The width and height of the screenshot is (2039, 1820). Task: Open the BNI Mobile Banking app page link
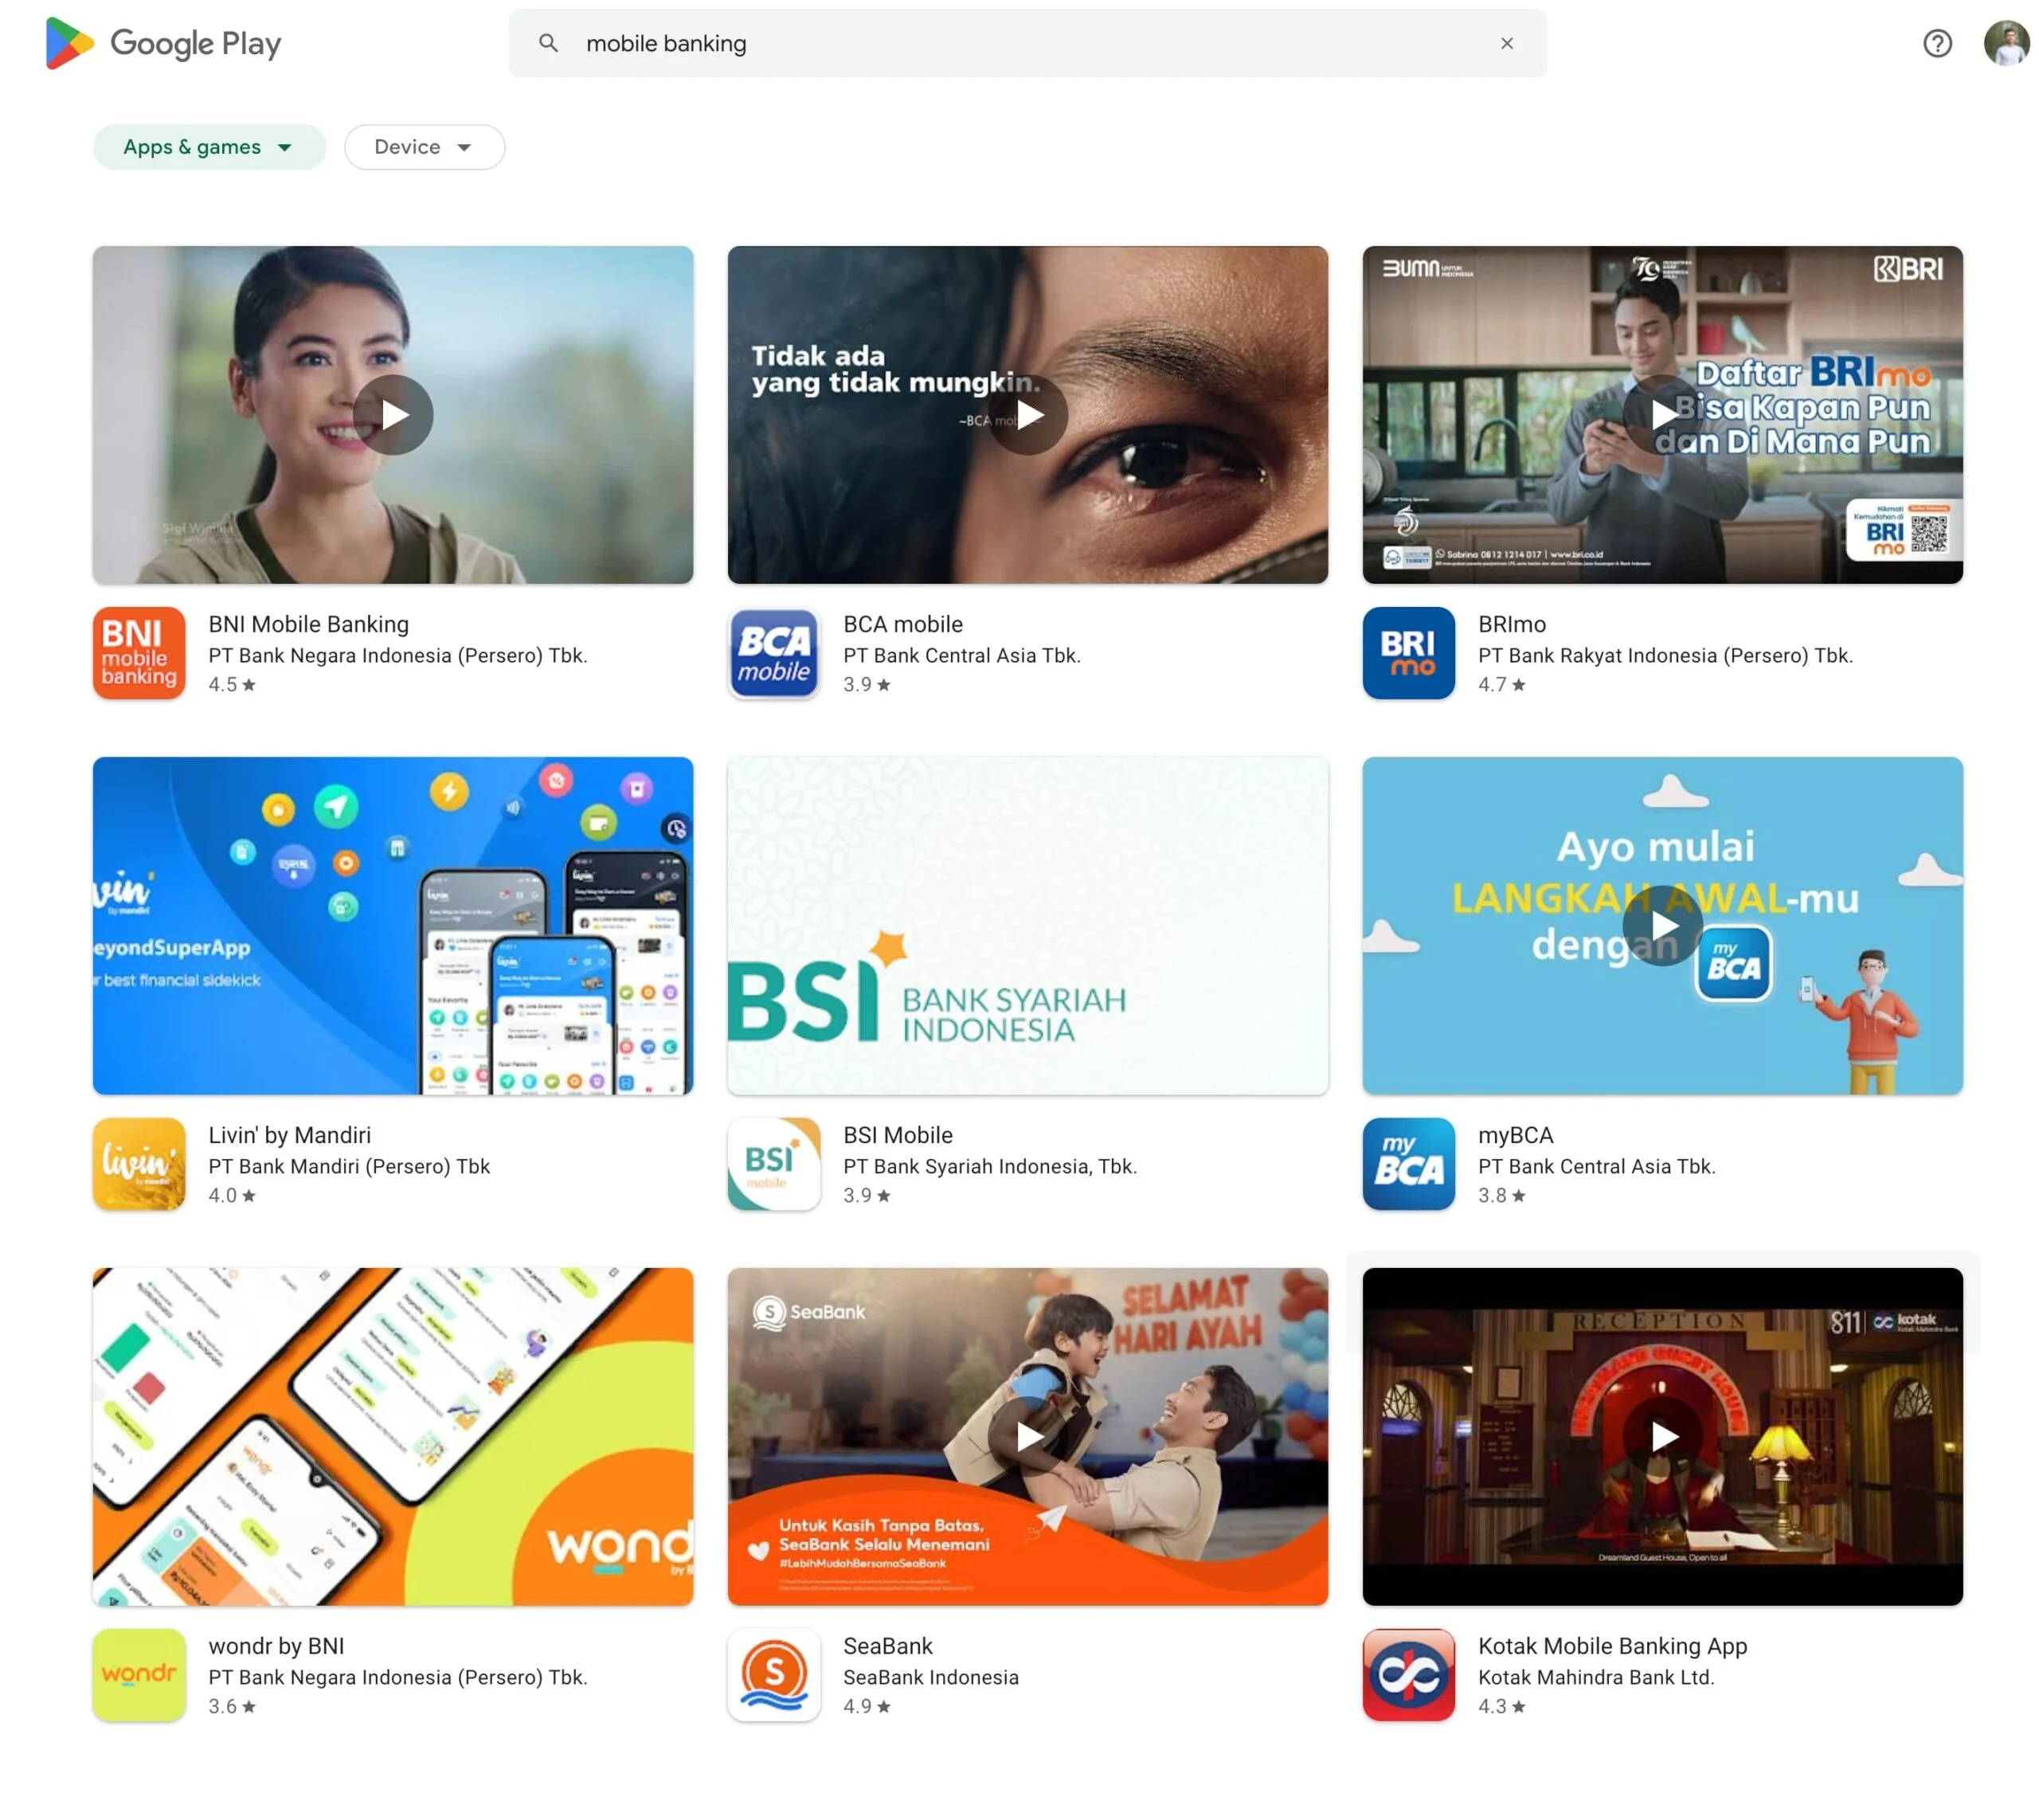pyautogui.click(x=308, y=623)
